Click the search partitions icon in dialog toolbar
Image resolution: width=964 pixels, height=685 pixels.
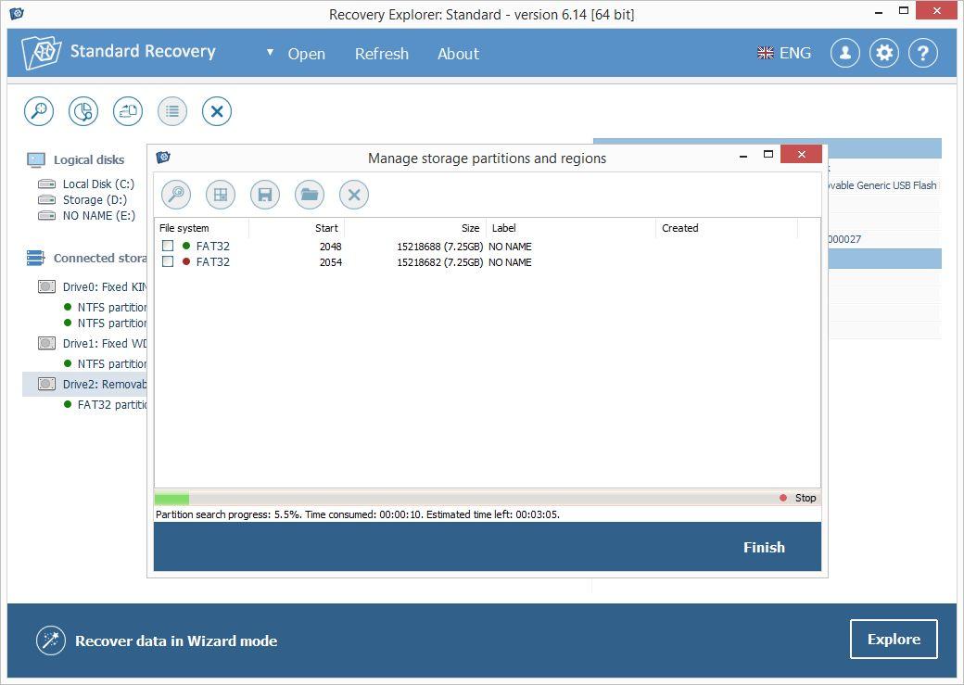click(x=176, y=195)
